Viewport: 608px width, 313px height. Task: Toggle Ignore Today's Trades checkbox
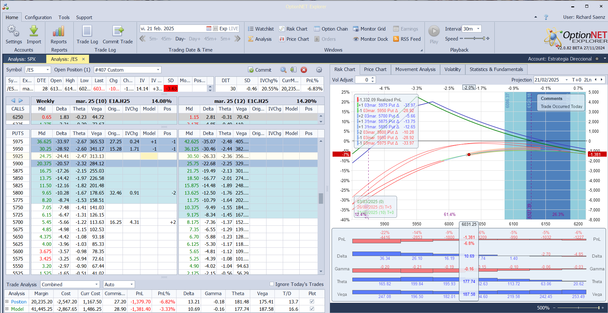[x=272, y=284]
